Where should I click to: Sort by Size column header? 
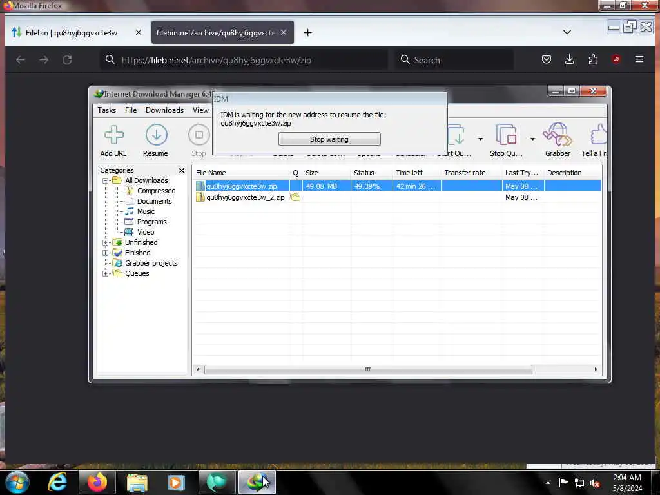click(x=326, y=173)
